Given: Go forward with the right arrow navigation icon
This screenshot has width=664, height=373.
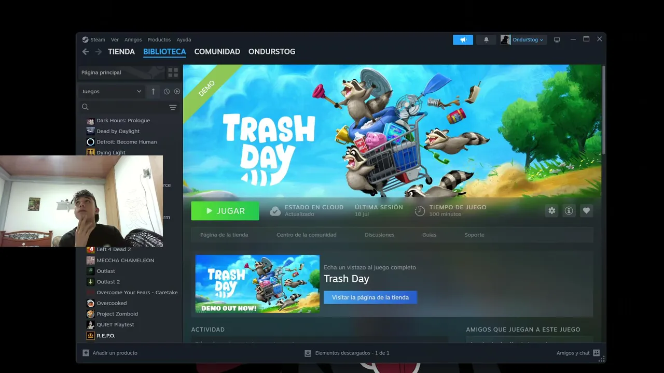Looking at the screenshot, I should (x=99, y=52).
